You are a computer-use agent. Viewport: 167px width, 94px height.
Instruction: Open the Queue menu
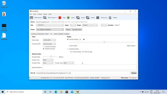pyautogui.click(x=45, y=14)
